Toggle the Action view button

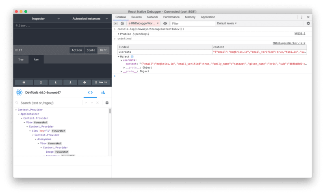point(77,50)
